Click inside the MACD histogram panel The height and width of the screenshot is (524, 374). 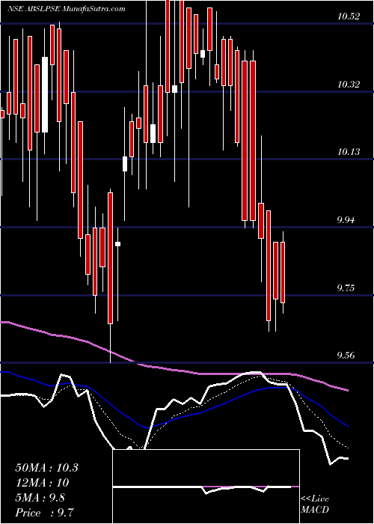206,487
